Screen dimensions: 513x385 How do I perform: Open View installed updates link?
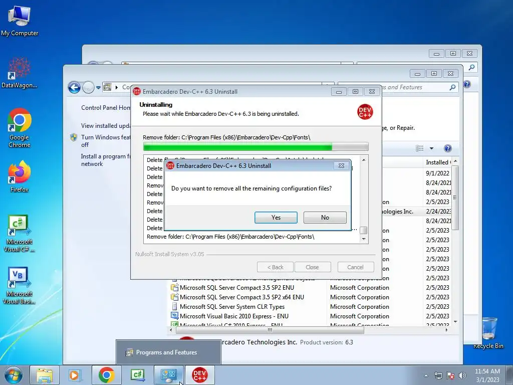coord(106,125)
